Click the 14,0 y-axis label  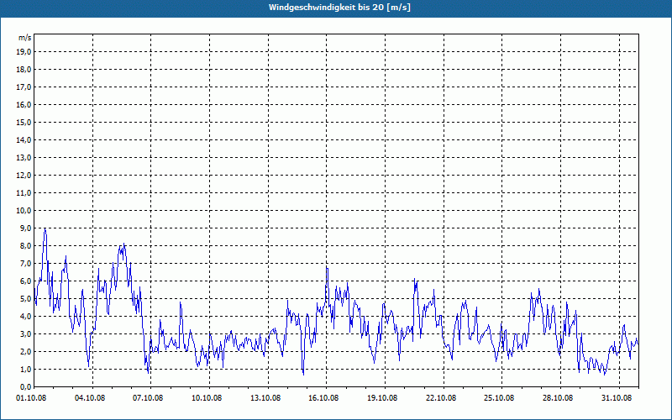coord(24,139)
